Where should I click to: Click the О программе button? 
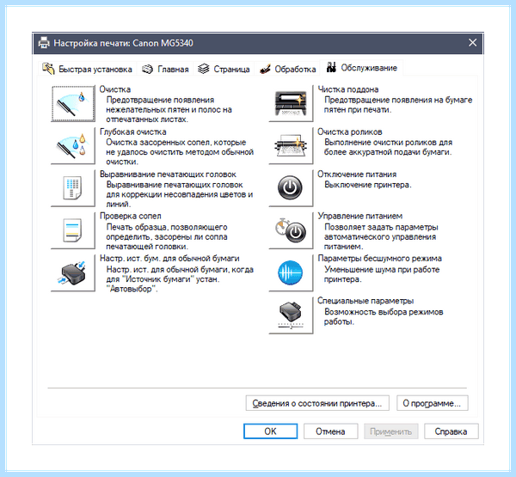[x=432, y=403]
